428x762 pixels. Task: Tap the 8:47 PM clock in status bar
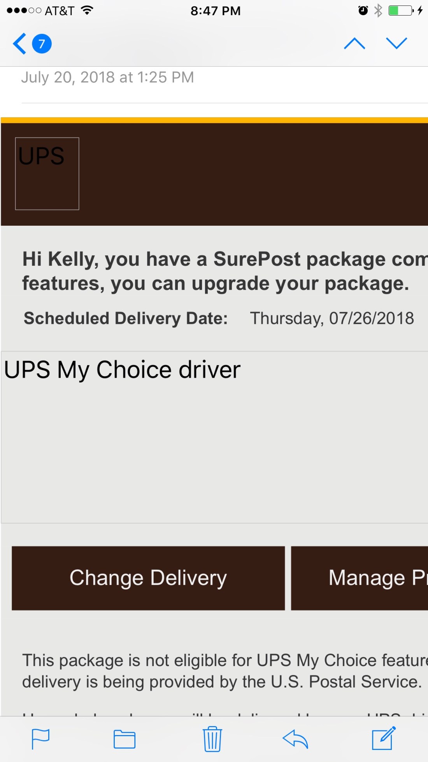pos(216,11)
